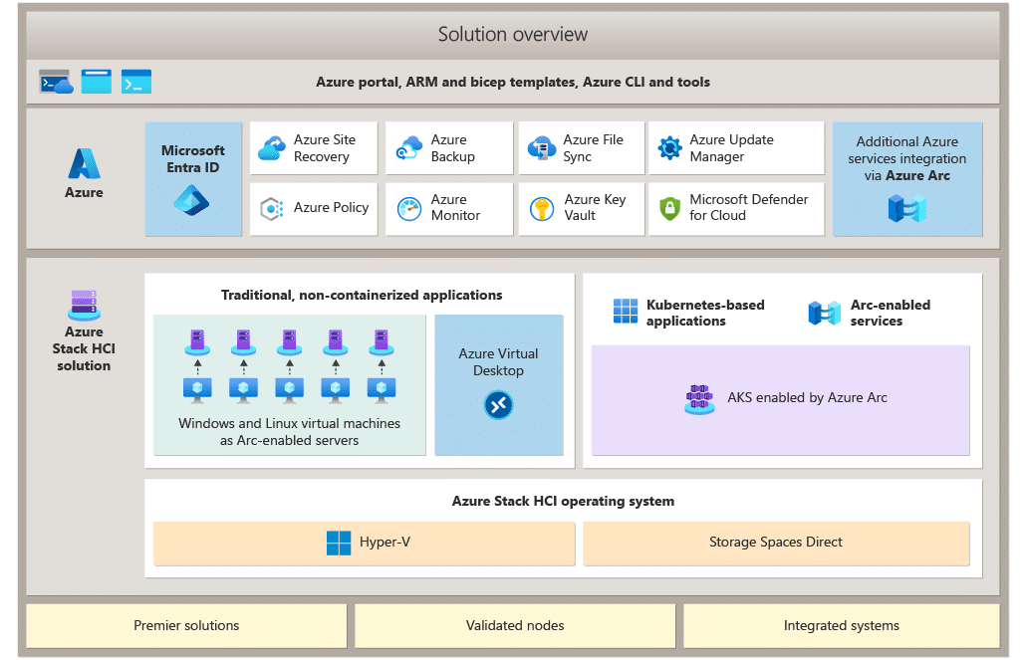Click the Azure portal, ARM and bicep templates text
Screen dimensions: 1026x660
513,82
